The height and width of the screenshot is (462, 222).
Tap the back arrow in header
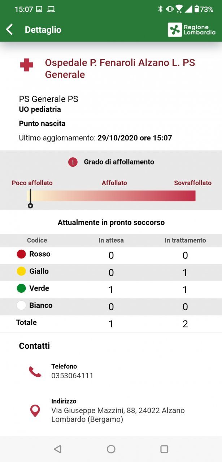coord(10,30)
